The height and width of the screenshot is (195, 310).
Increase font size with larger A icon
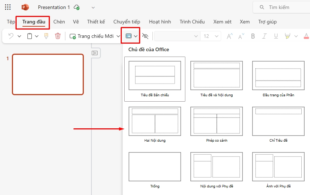(229, 36)
